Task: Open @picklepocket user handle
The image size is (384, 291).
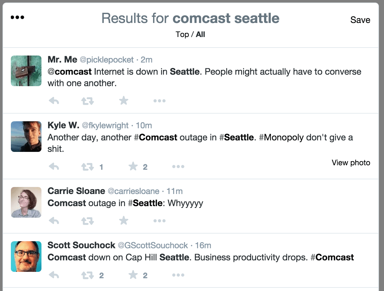Action: [x=107, y=60]
